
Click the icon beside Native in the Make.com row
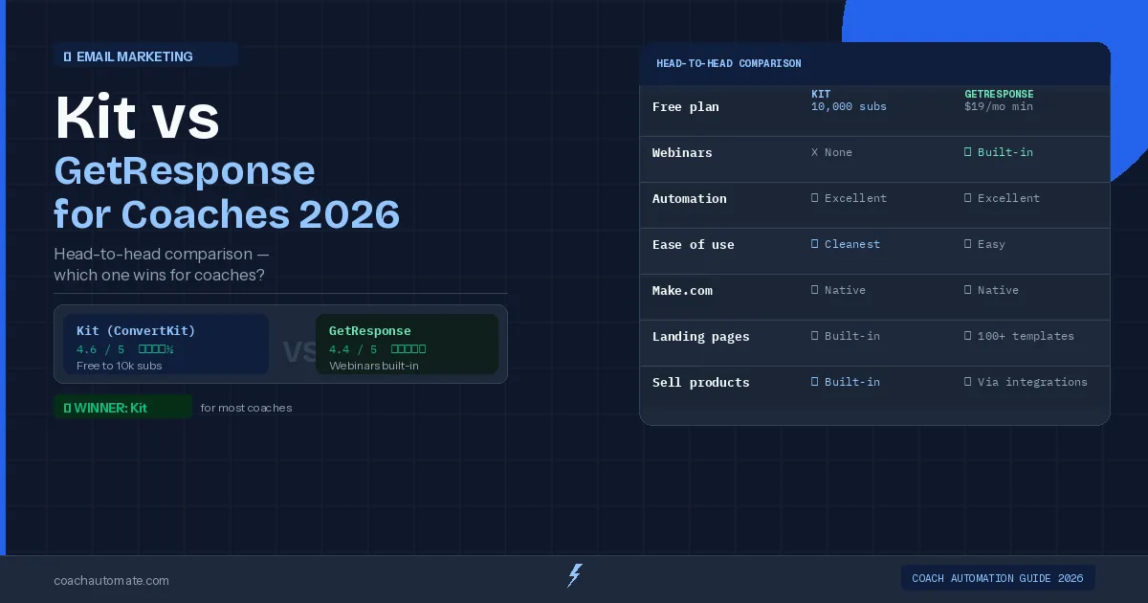814,290
